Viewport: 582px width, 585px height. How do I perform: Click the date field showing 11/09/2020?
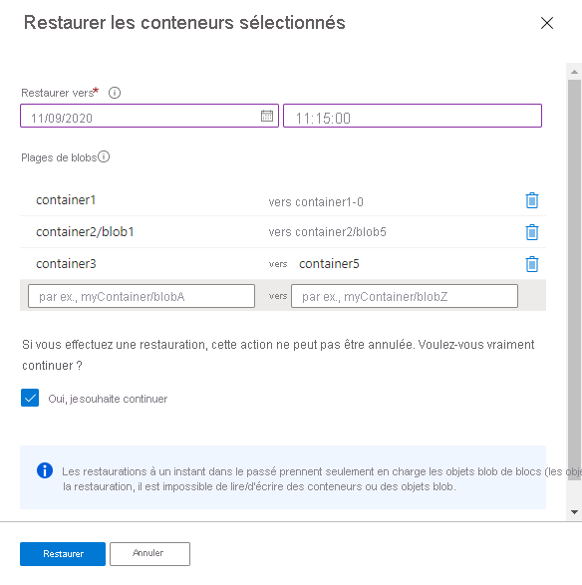point(149,116)
